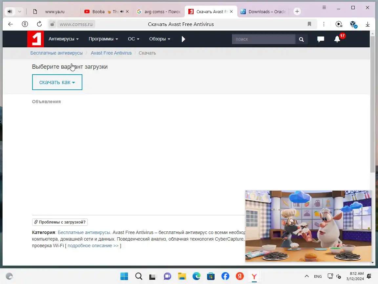Viewport: 378px width, 284px height.
Task: Open the browser downloads panel
Action: [x=367, y=24]
